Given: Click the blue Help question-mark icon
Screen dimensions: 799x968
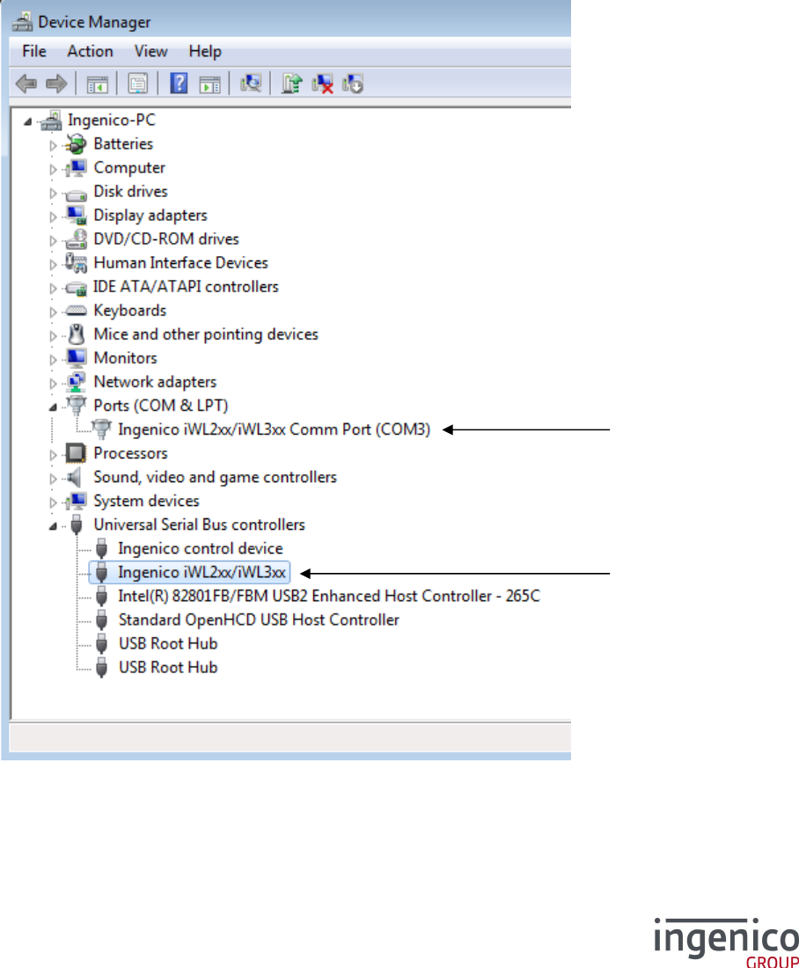Looking at the screenshot, I should [x=179, y=84].
